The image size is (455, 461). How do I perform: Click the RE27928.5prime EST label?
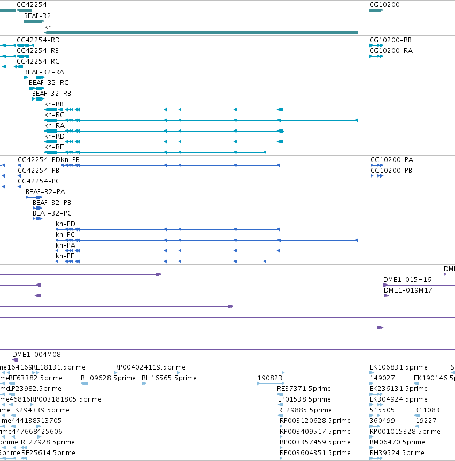pos(48,442)
